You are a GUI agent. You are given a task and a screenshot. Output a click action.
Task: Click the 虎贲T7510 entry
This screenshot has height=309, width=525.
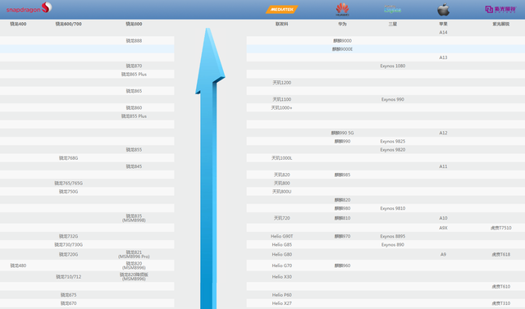pyautogui.click(x=501, y=228)
